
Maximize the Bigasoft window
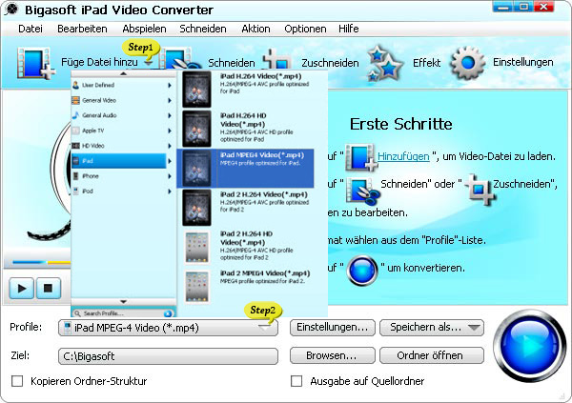point(523,7)
